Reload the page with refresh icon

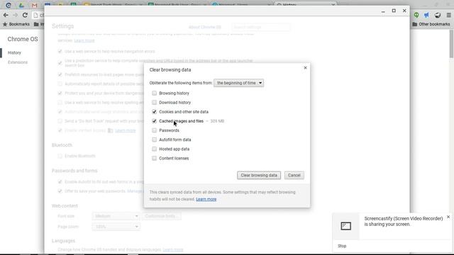(x=26, y=15)
